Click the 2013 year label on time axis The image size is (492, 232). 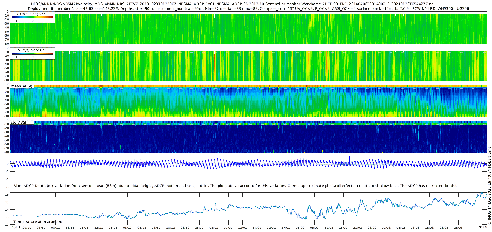[15, 227]
